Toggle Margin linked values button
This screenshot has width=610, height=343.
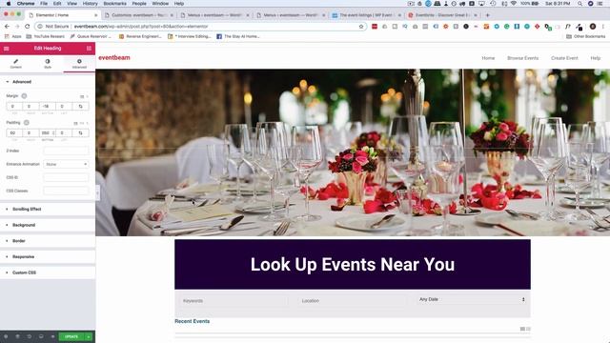click(80, 106)
